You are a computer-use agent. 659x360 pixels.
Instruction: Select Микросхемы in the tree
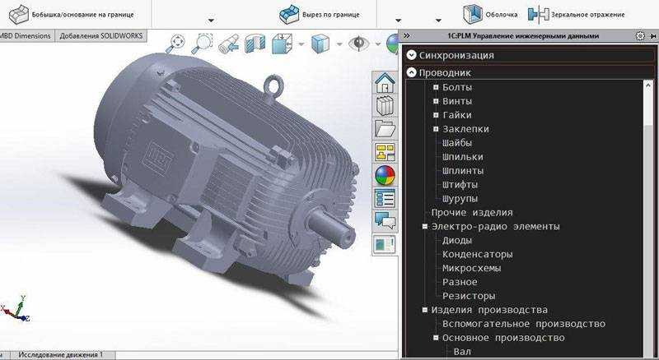(471, 268)
